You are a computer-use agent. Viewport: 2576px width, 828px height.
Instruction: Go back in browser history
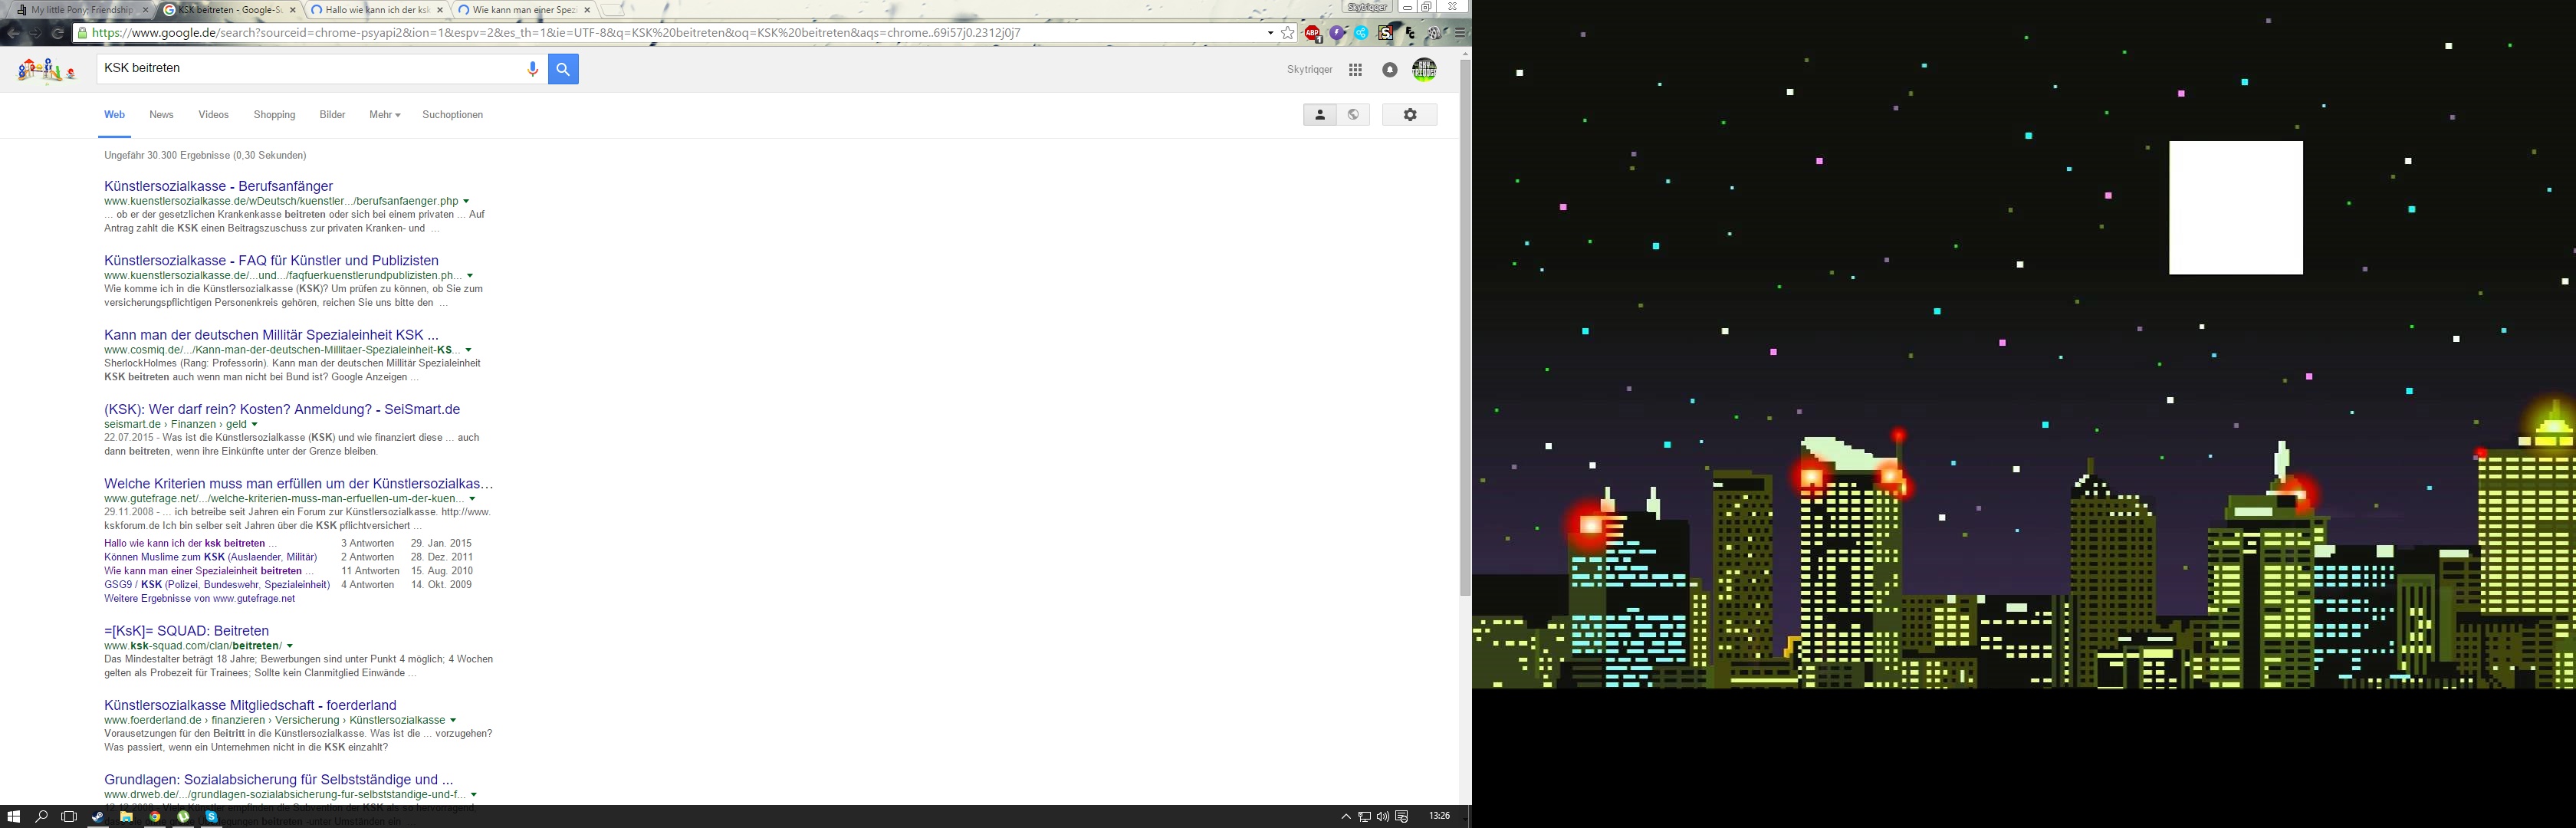point(13,33)
